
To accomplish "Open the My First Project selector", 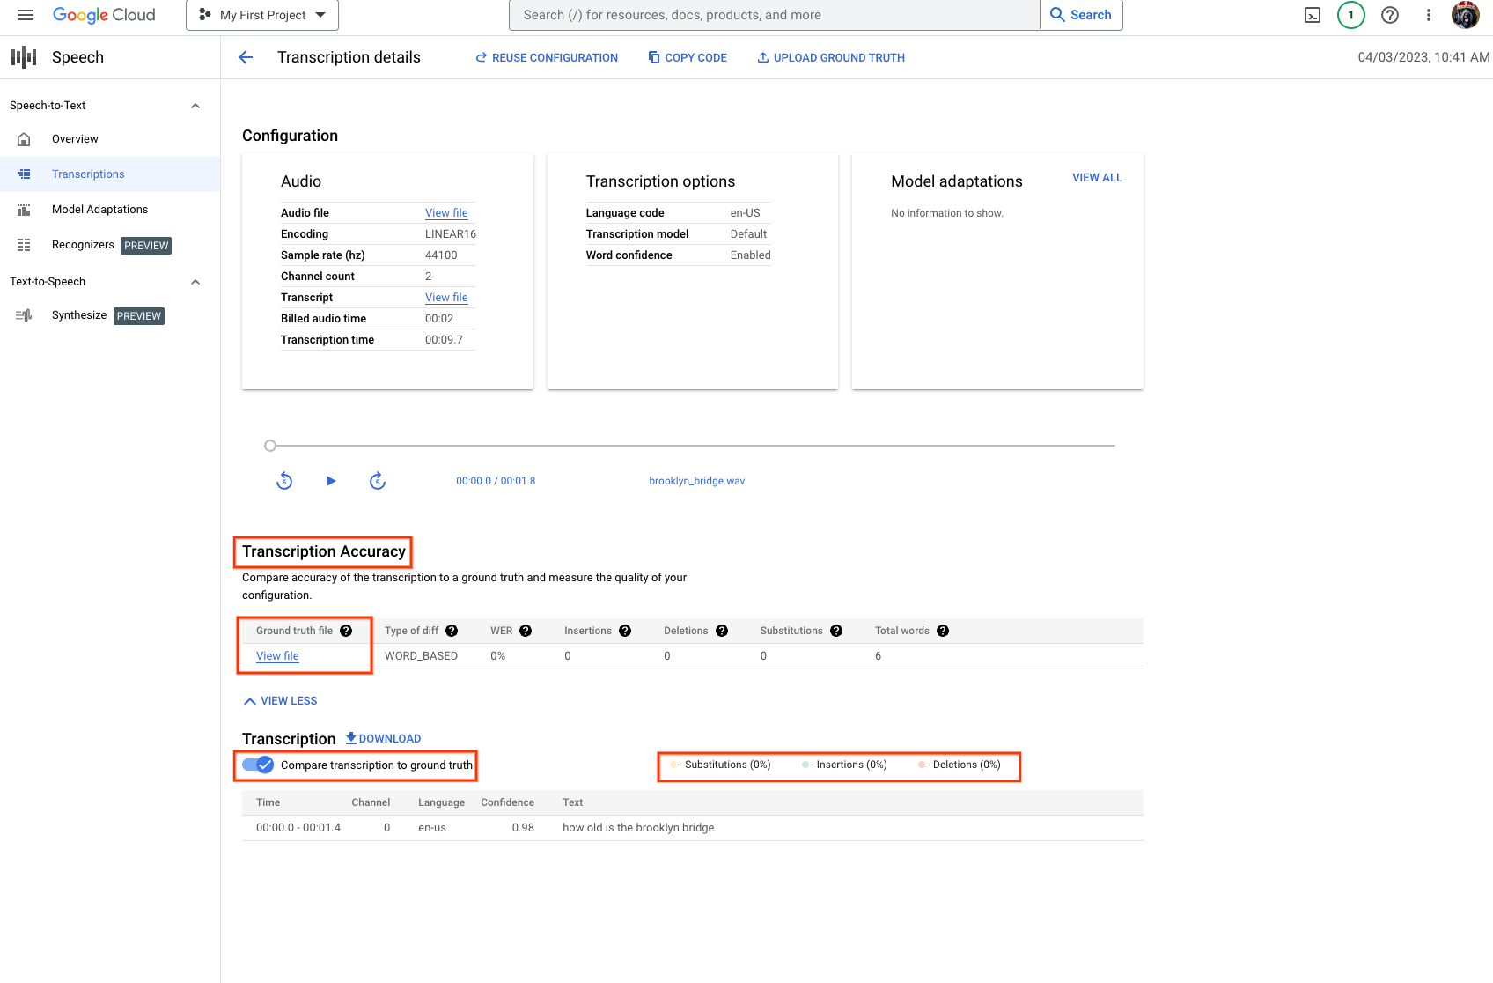I will point(261,15).
